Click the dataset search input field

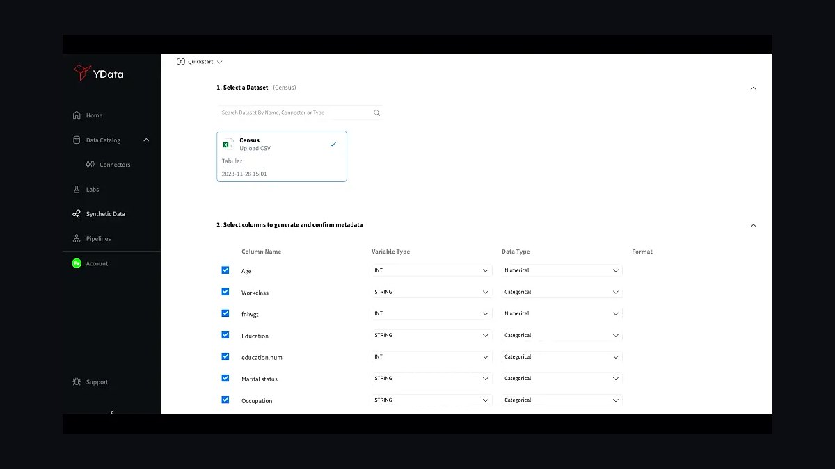pyautogui.click(x=300, y=113)
